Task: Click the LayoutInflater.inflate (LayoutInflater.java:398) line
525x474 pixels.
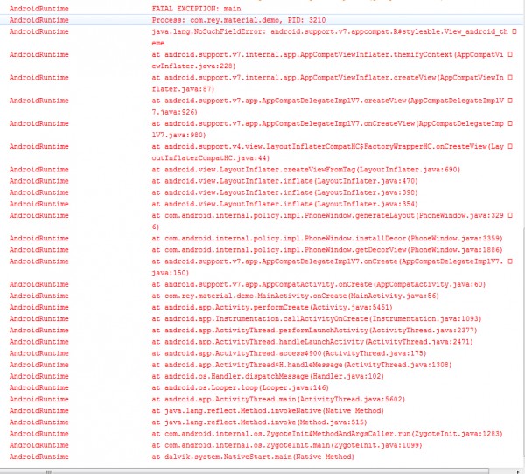Action: pos(285,192)
